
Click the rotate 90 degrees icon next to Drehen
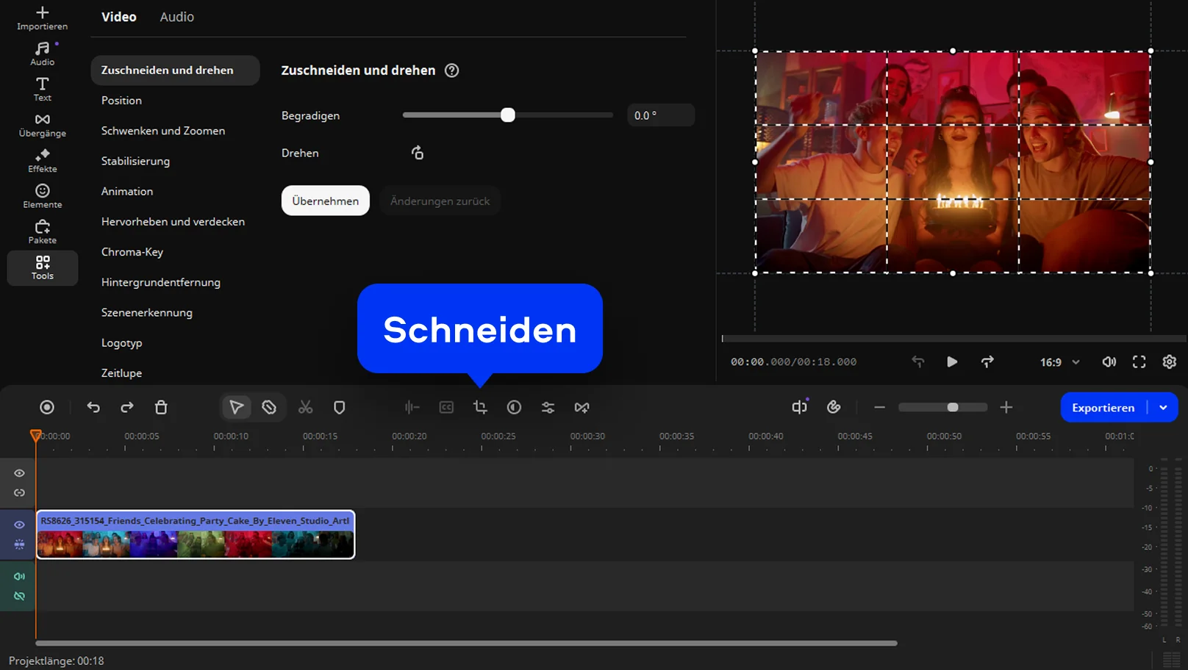tap(417, 153)
